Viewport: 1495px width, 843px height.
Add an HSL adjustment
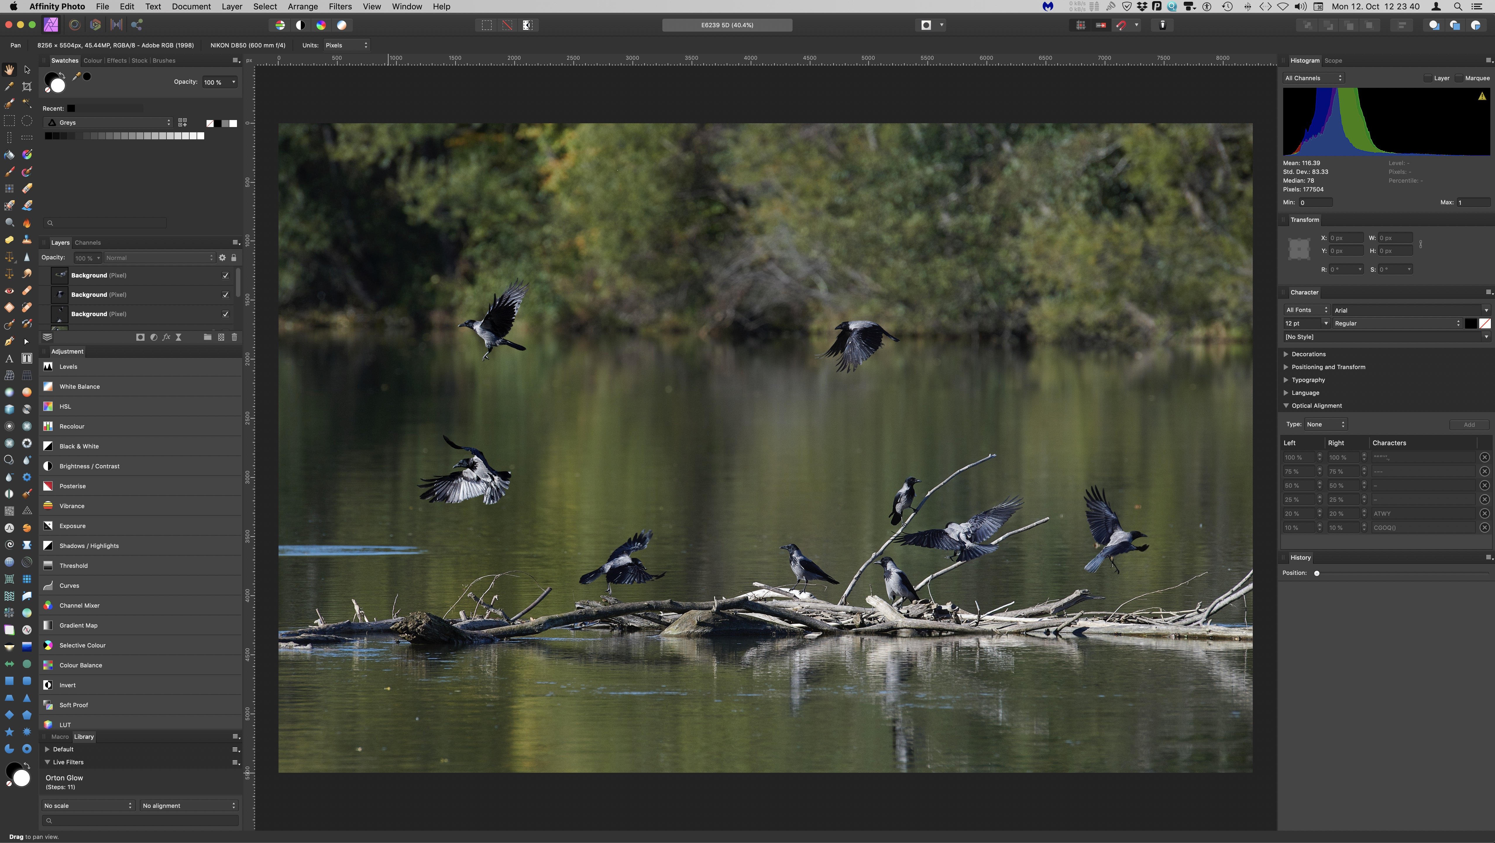pos(140,406)
